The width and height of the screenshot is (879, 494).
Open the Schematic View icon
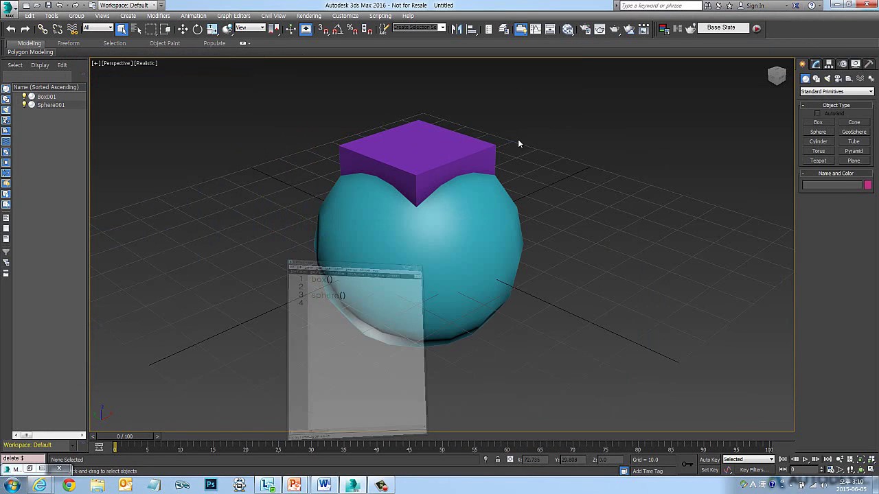550,29
